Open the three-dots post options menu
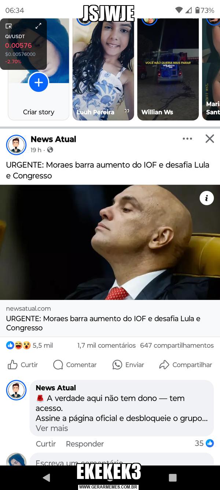The width and height of the screenshot is (220, 490). point(187,139)
